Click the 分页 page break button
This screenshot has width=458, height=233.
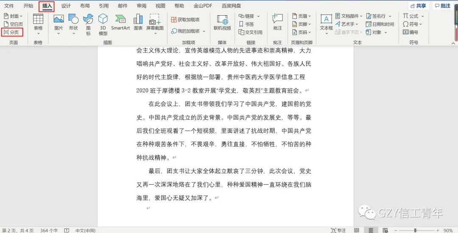pos(12,32)
